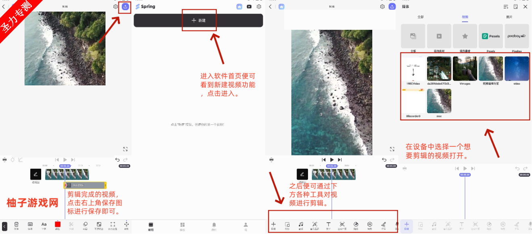532x234 pixels.
Task: Tap the dashed-frame fit tool
Action: [113, 225]
